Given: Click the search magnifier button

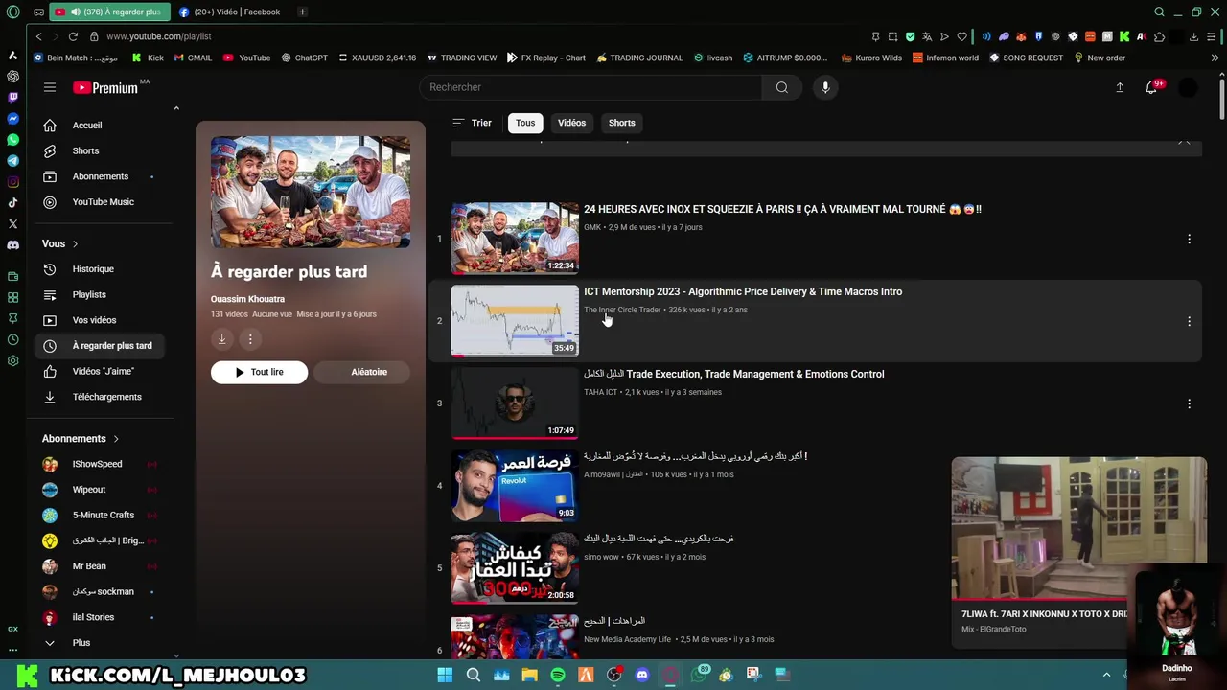Looking at the screenshot, I should pyautogui.click(x=782, y=87).
